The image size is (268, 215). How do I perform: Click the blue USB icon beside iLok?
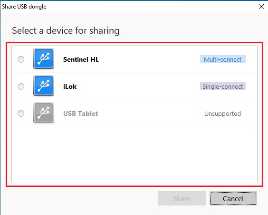[x=44, y=85]
